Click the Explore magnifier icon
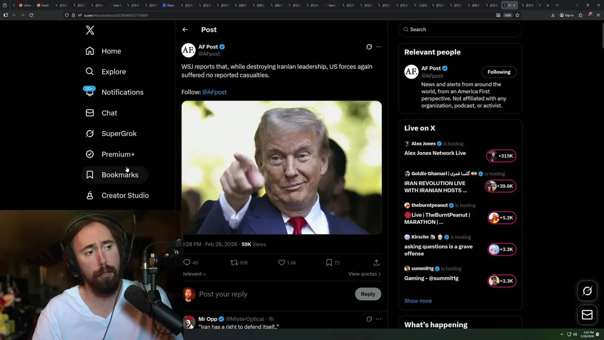This screenshot has width=604, height=340. click(90, 72)
